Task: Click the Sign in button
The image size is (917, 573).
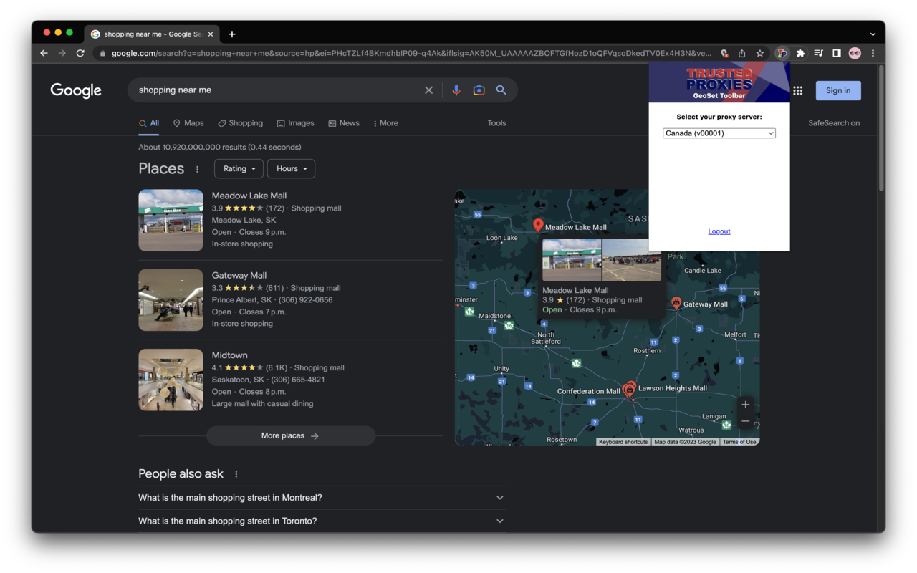Action: click(x=838, y=90)
